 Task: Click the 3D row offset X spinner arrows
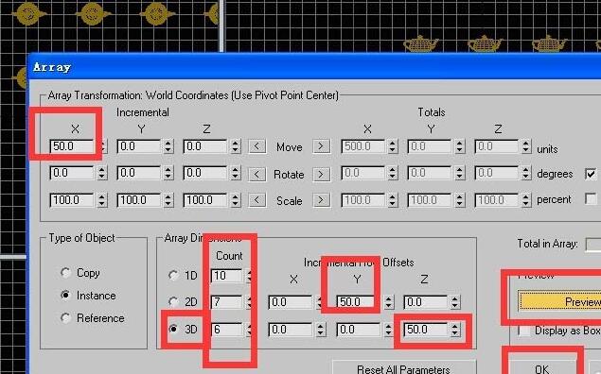[321, 330]
